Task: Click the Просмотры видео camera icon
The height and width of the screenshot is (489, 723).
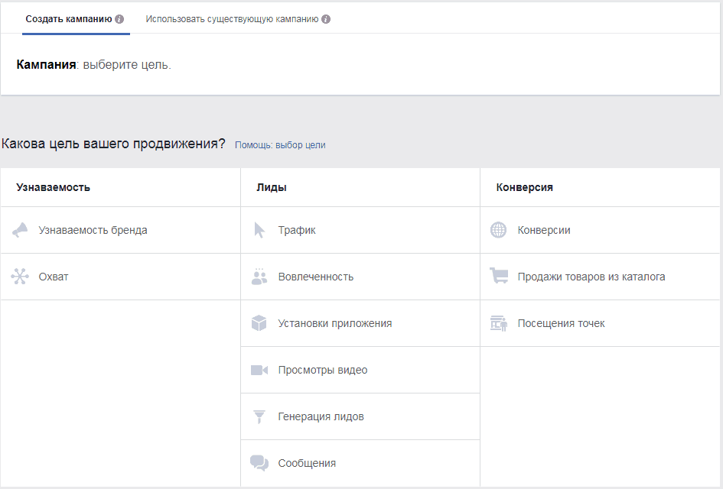Action: point(260,369)
